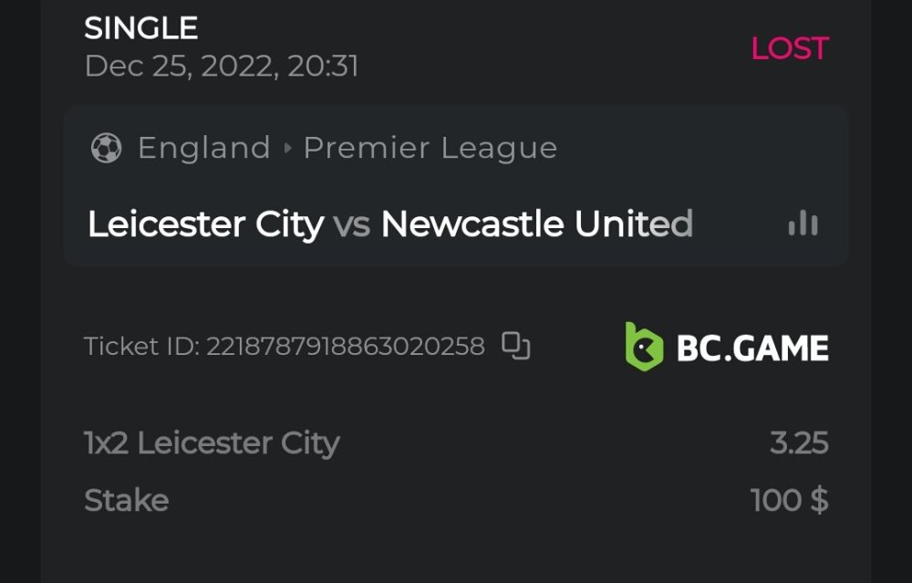Click the BC.GAME brand name text

(x=752, y=348)
